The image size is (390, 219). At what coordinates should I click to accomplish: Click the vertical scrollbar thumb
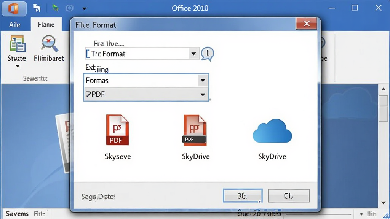383,108
